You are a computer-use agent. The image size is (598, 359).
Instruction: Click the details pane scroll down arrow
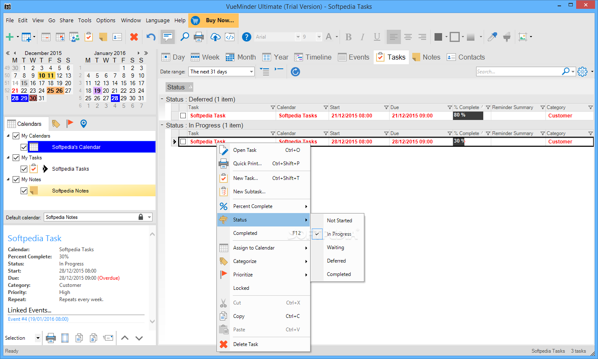point(152,321)
